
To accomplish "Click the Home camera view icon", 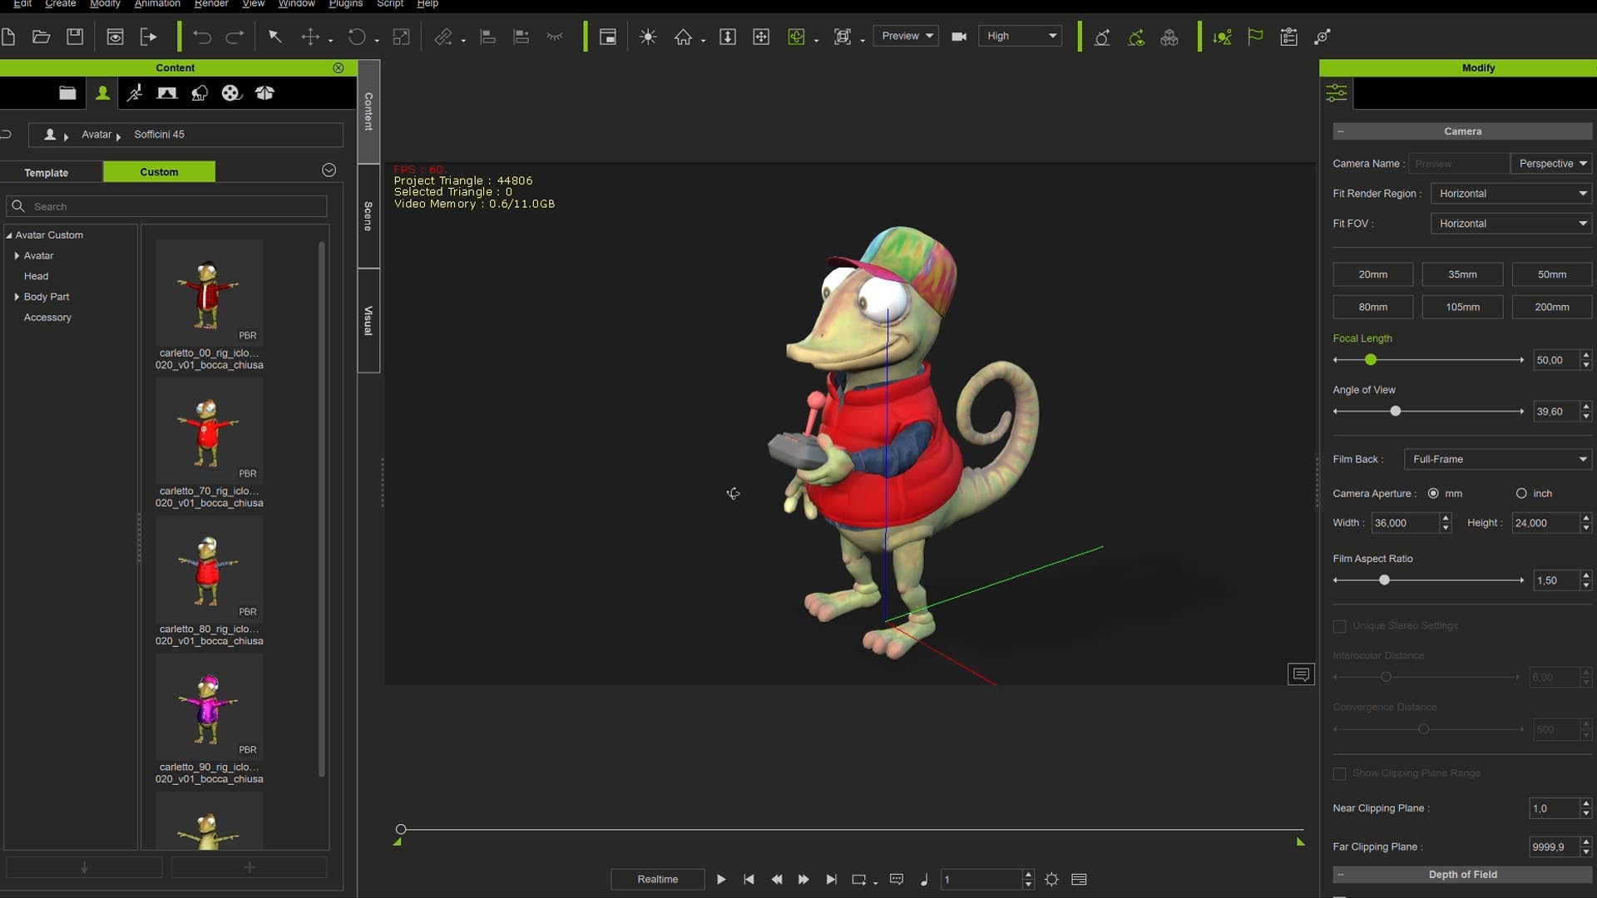I will [x=683, y=37].
